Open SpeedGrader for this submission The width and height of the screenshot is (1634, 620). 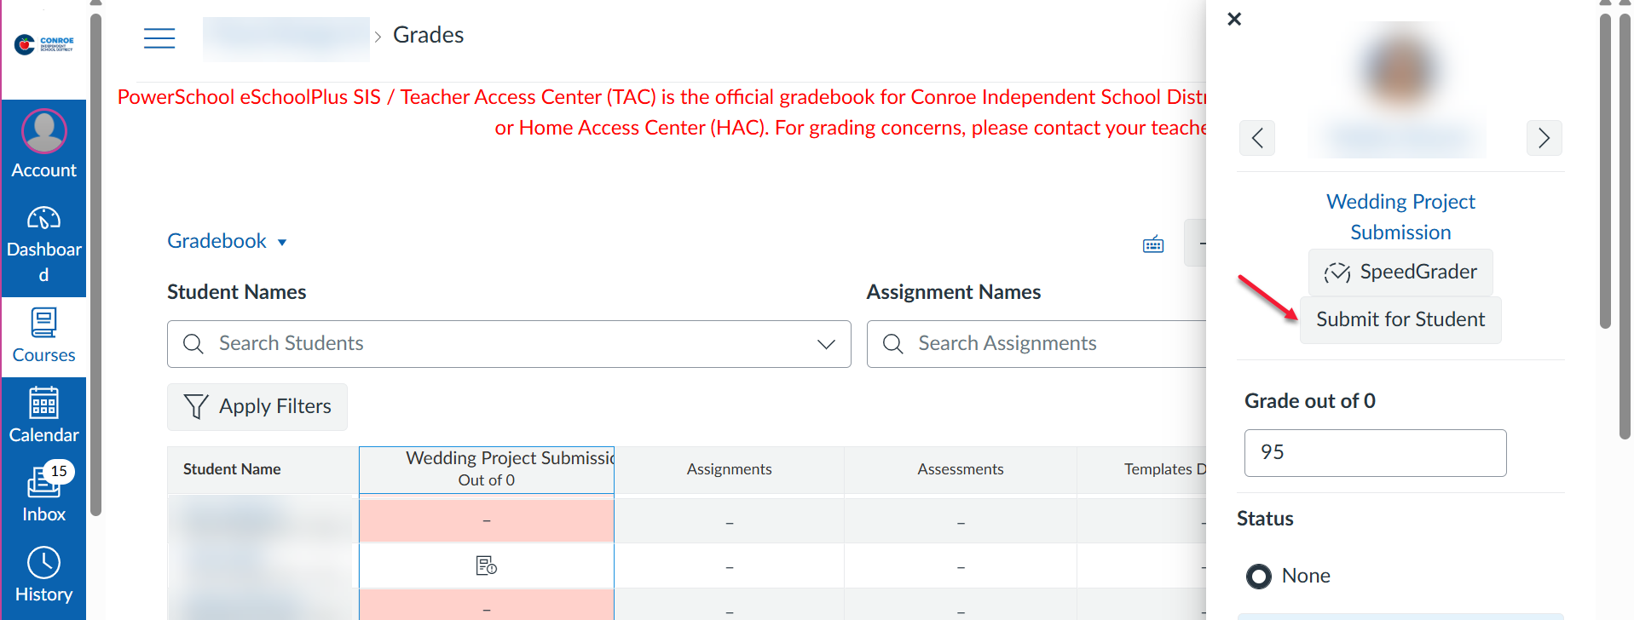(1400, 273)
